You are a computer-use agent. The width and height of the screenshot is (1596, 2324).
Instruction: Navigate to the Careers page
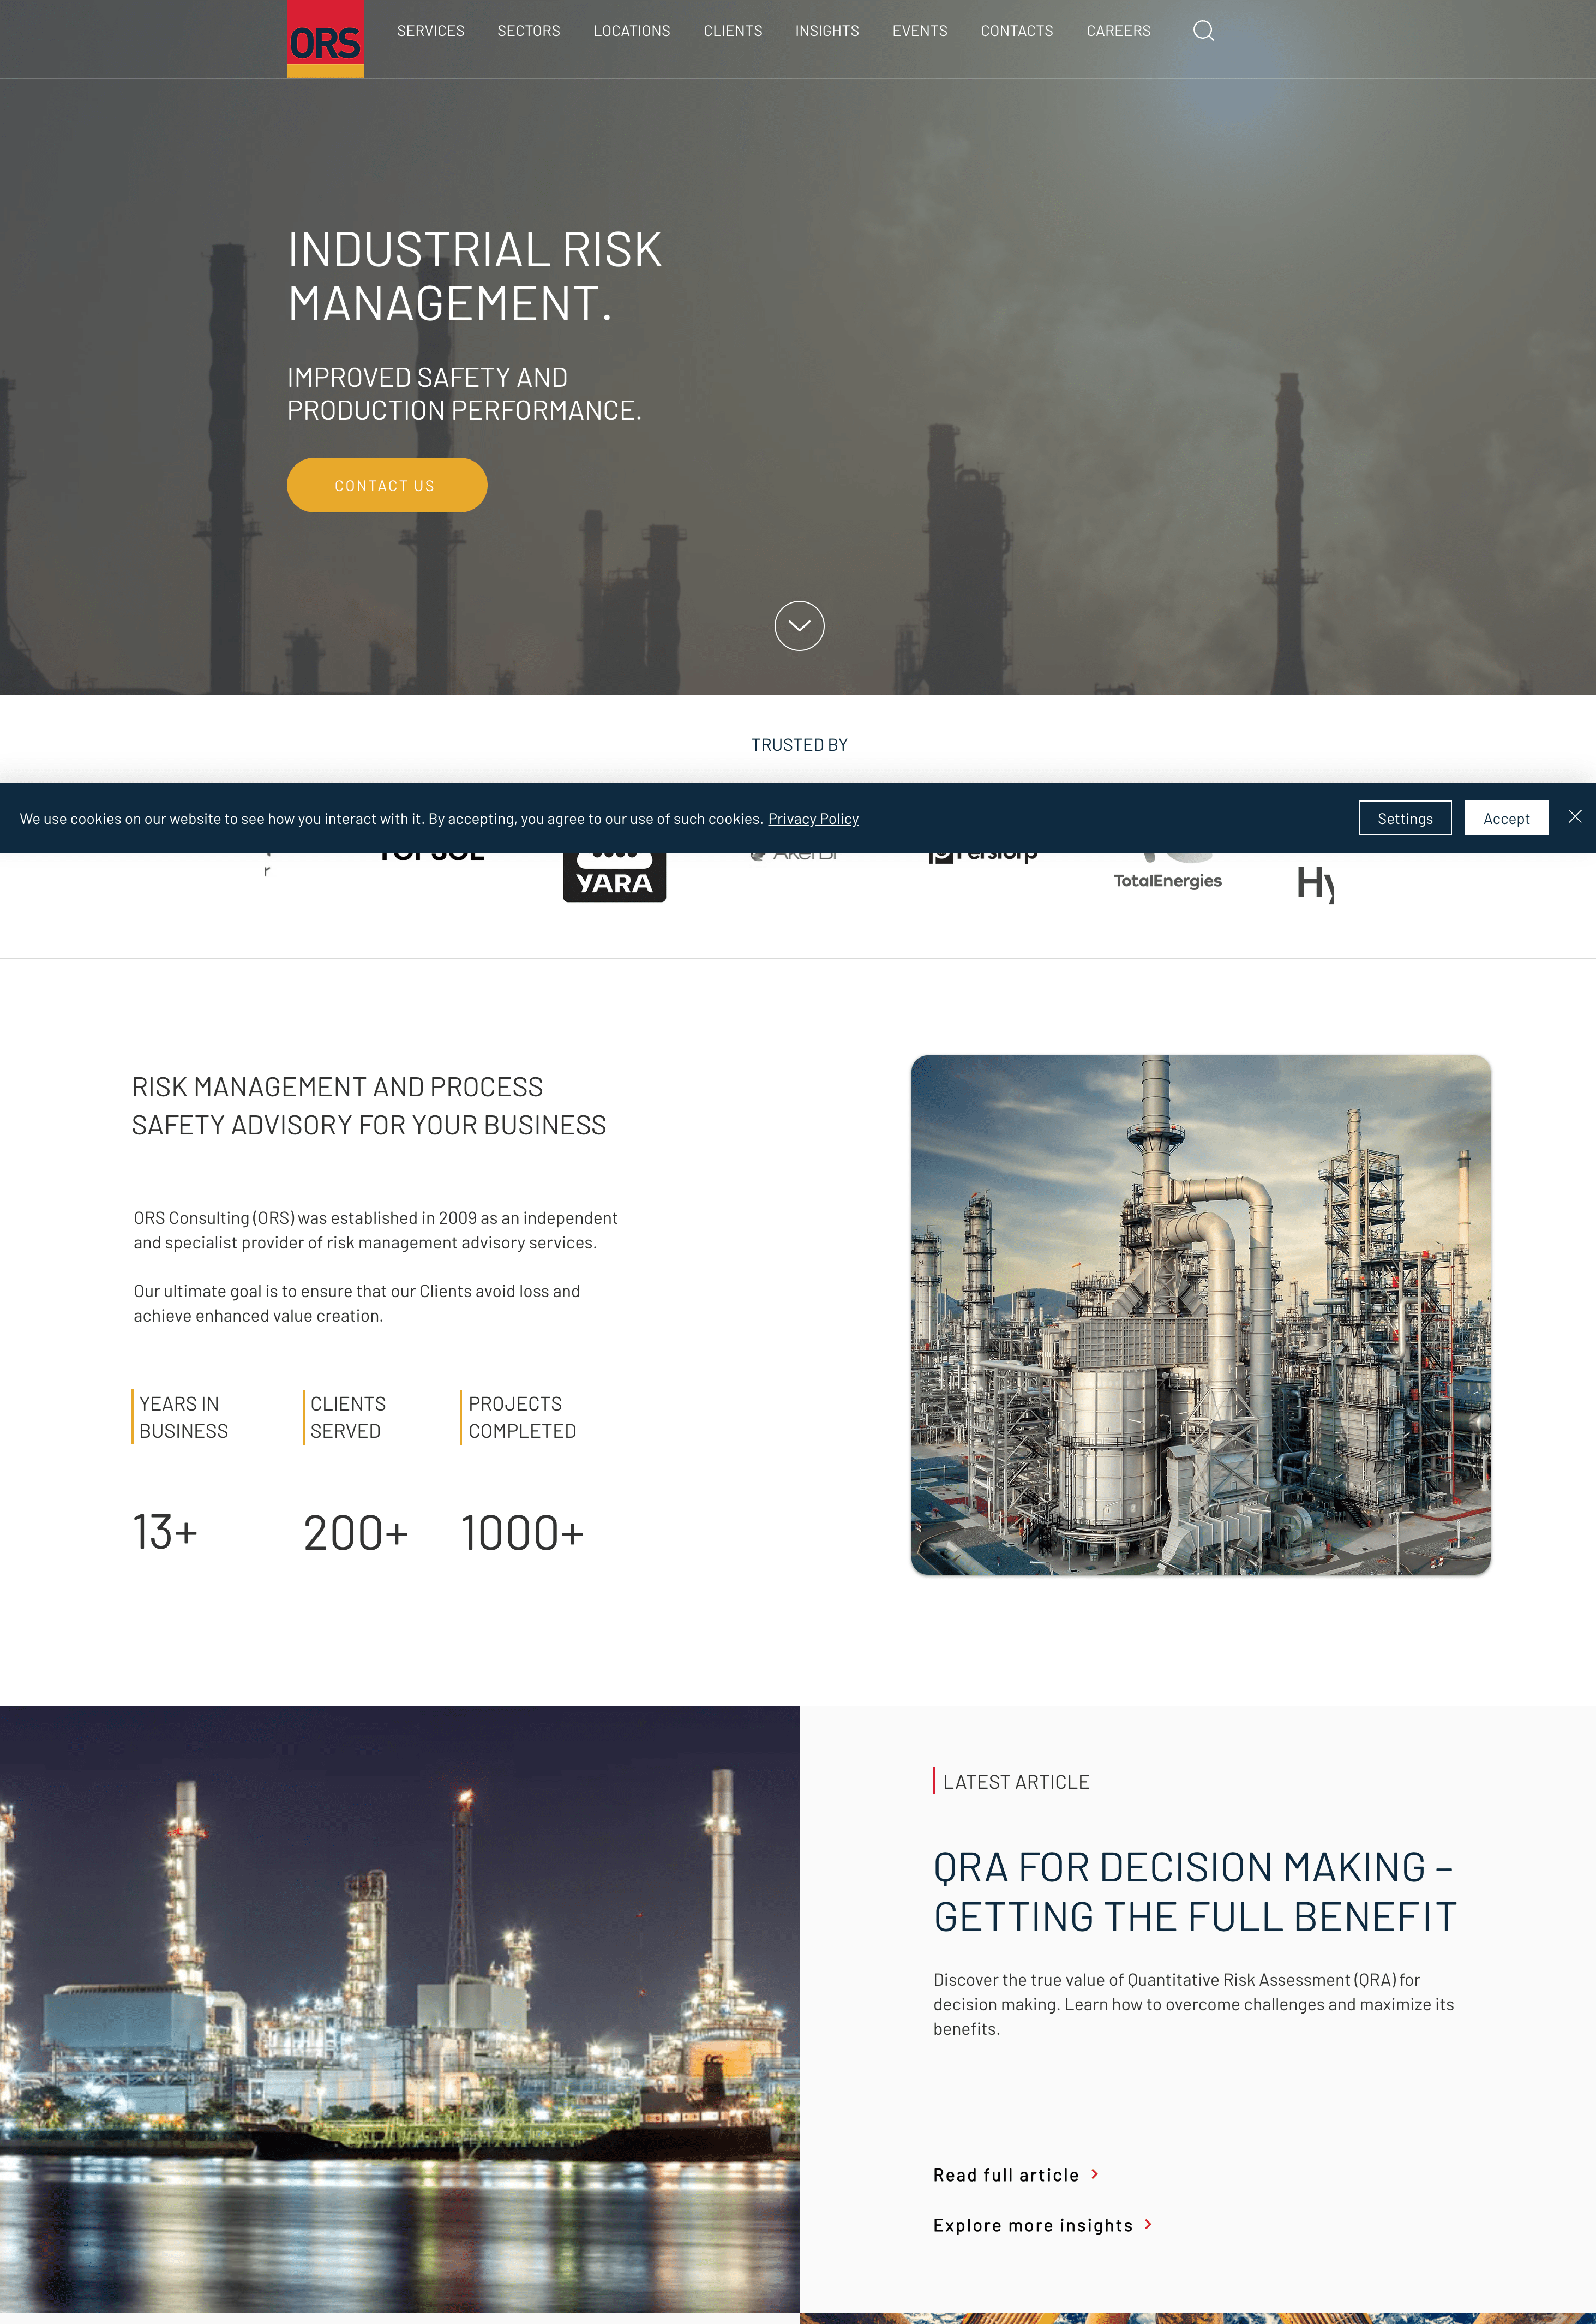(1118, 31)
